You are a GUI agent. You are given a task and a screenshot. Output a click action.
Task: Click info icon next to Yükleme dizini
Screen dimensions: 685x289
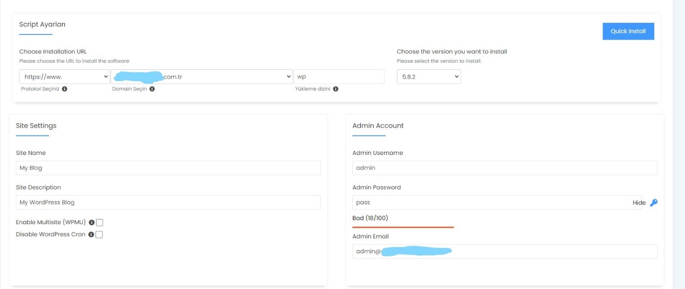336,89
